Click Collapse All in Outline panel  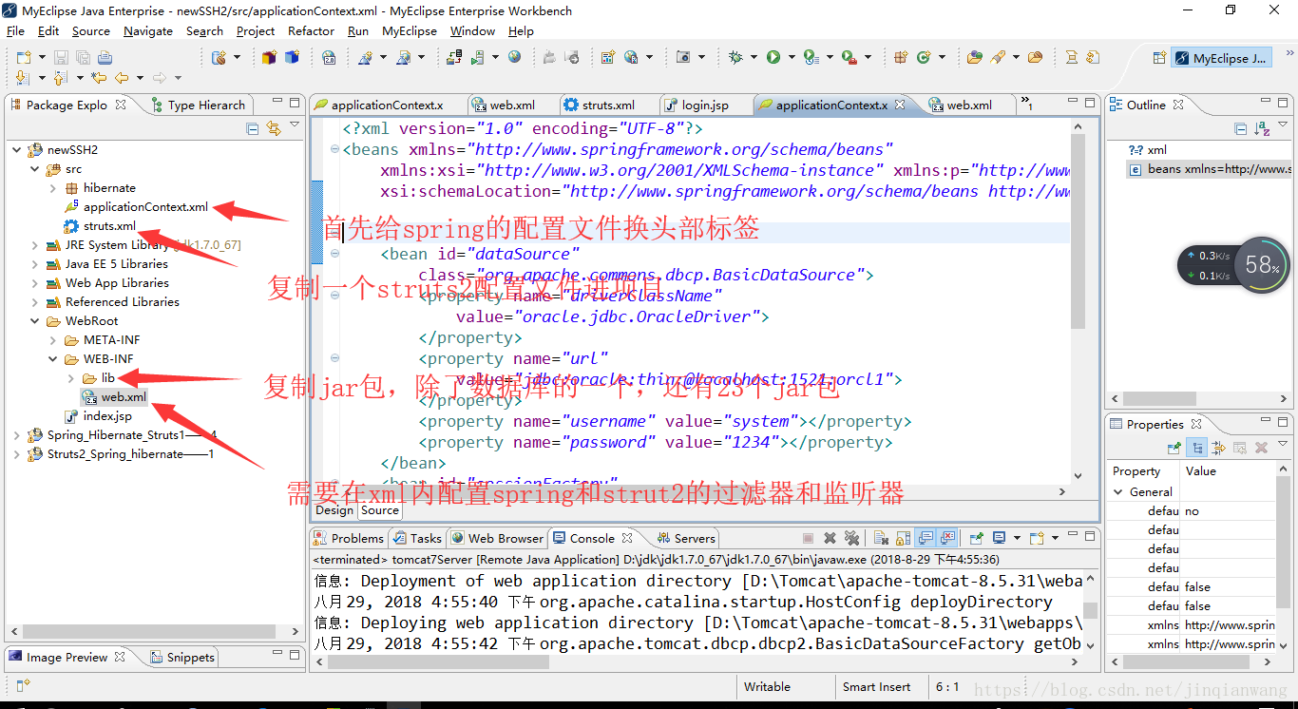click(x=1240, y=128)
